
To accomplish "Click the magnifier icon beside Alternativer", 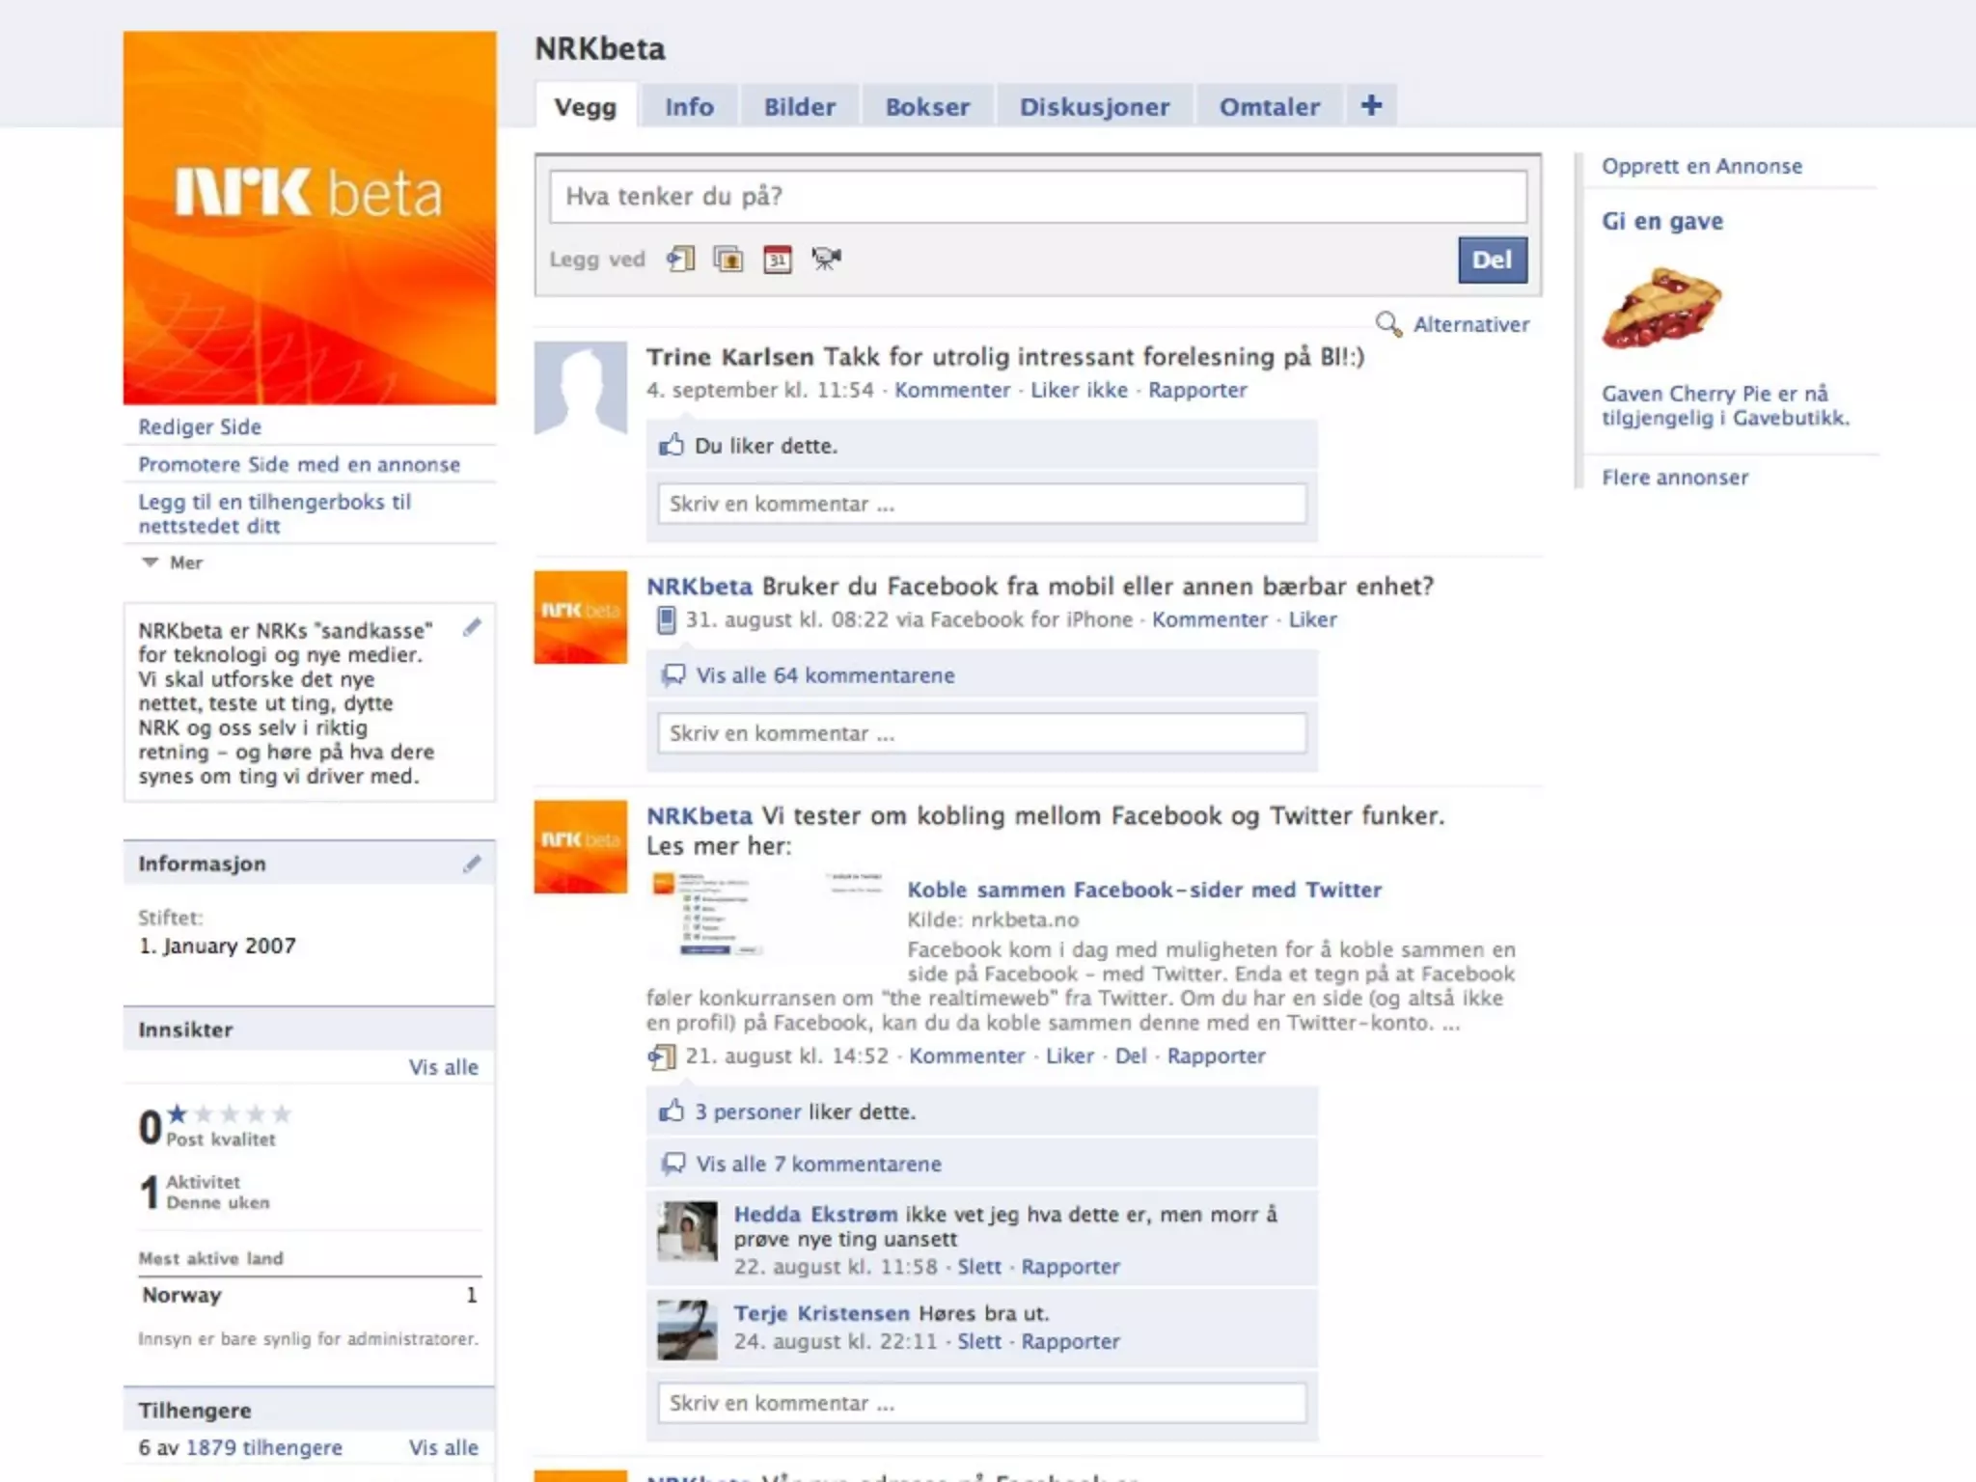I will tap(1388, 324).
